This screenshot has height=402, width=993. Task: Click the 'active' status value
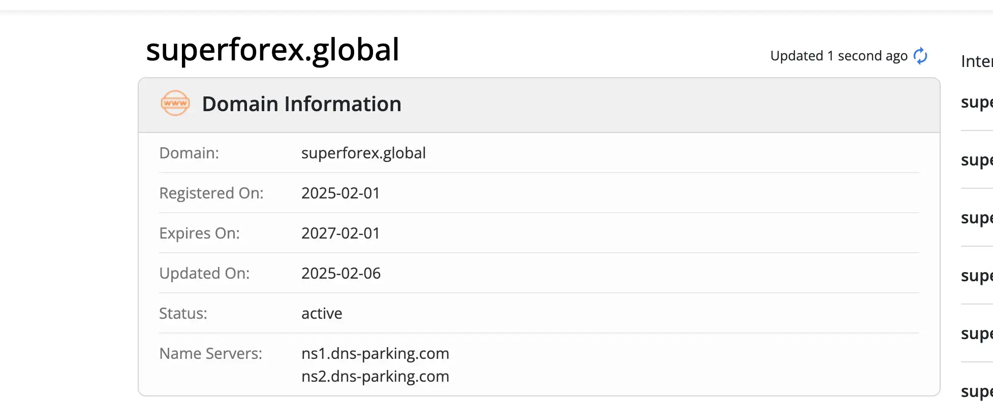(322, 314)
